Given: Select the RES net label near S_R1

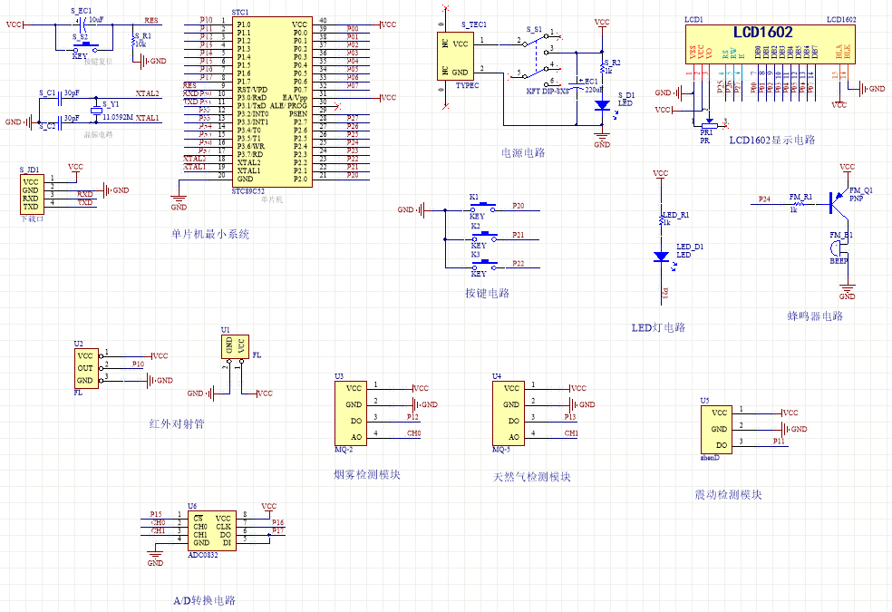Looking at the screenshot, I should [x=151, y=21].
